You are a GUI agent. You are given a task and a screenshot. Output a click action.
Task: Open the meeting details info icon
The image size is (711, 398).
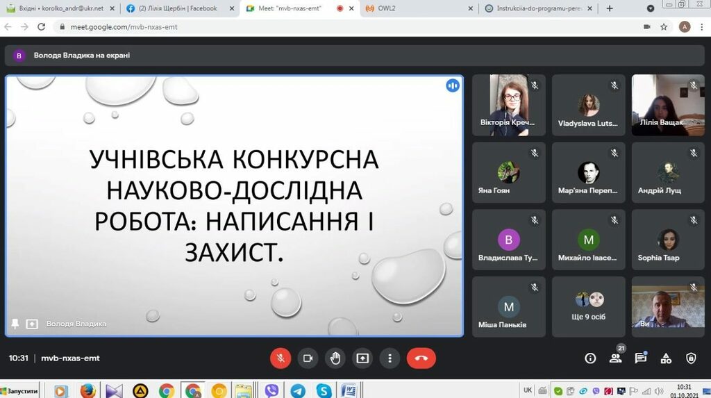590,358
